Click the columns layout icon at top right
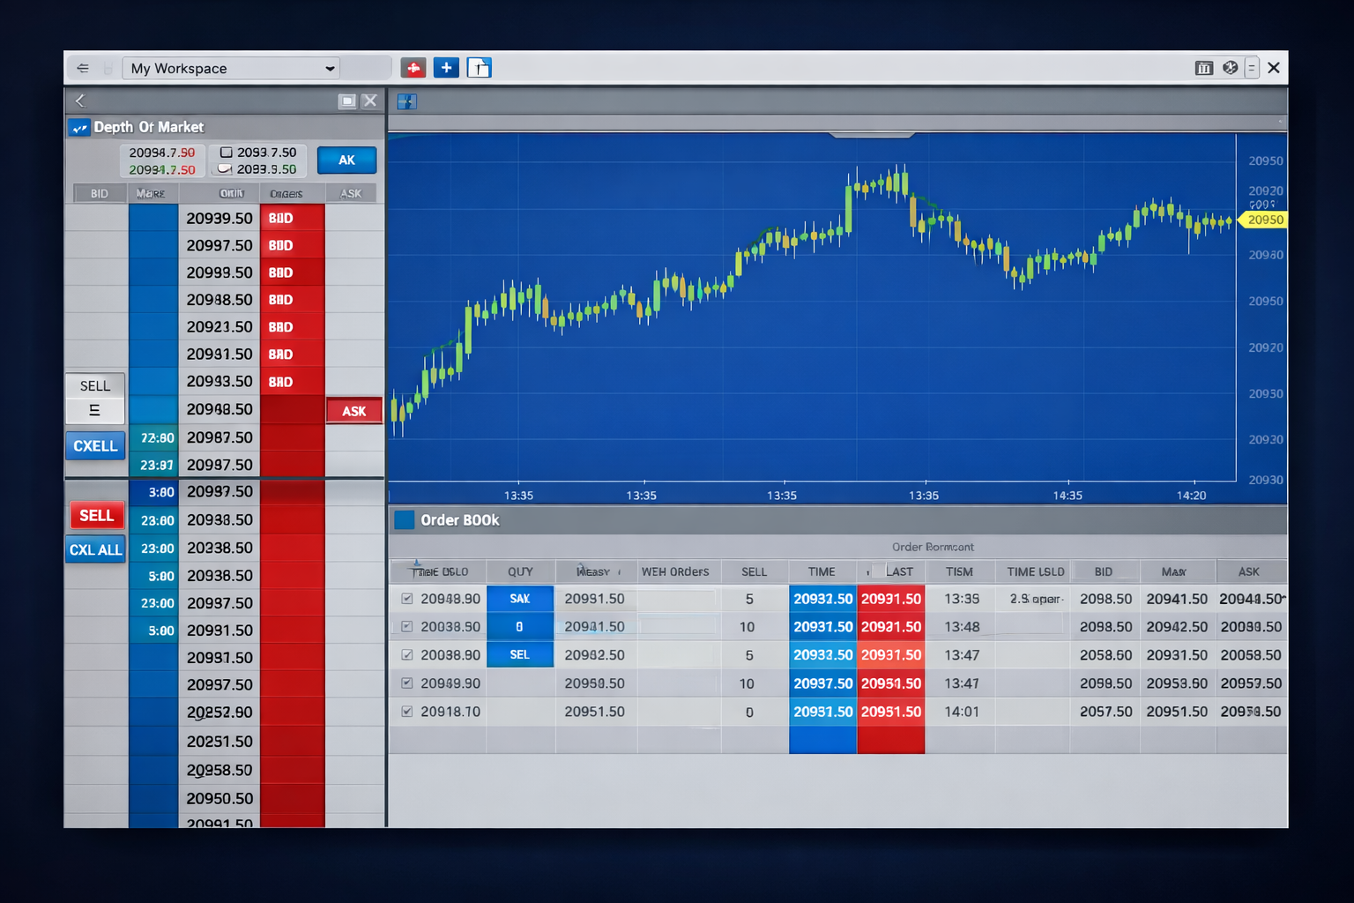Viewport: 1354px width, 903px height. (x=1203, y=68)
